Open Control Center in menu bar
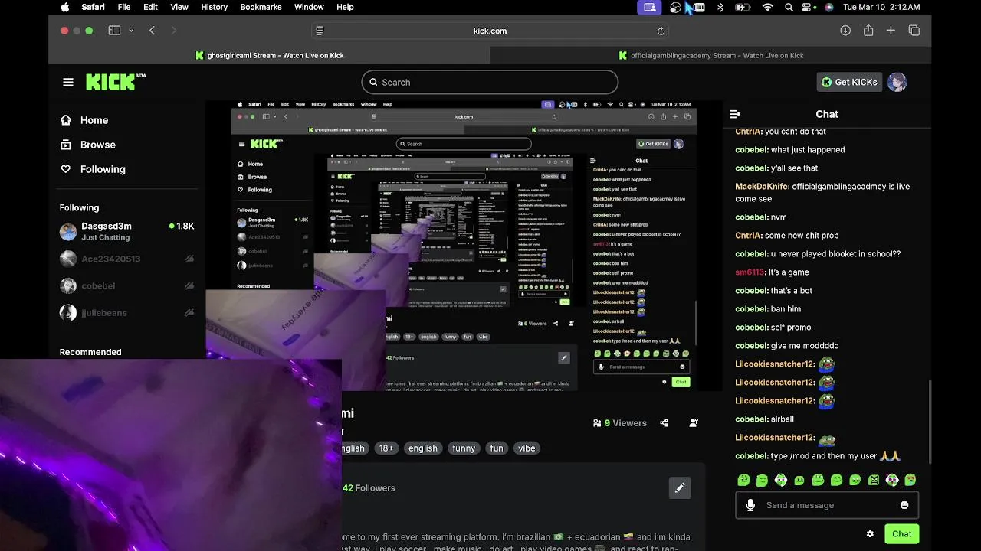Image resolution: width=981 pixels, height=551 pixels. coord(808,7)
